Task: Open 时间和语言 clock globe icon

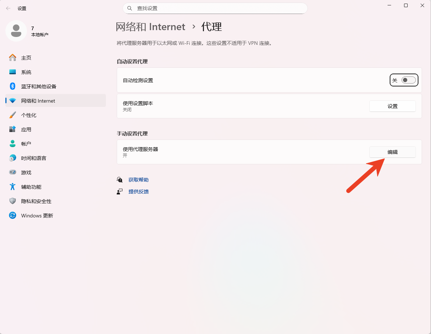Action: 13,158
